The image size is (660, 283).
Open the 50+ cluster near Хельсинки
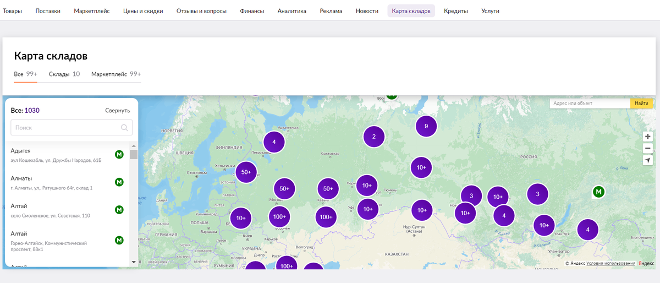point(246,172)
